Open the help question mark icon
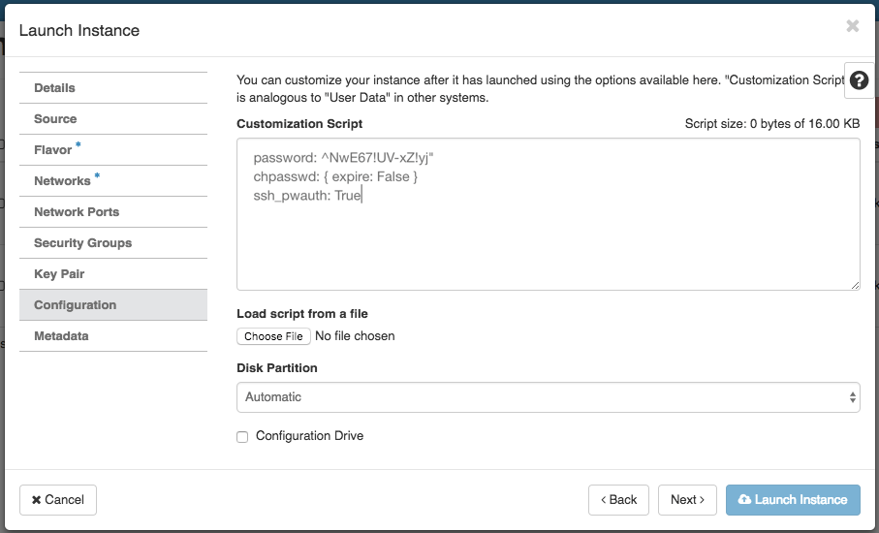The image size is (879, 533). pos(859,80)
